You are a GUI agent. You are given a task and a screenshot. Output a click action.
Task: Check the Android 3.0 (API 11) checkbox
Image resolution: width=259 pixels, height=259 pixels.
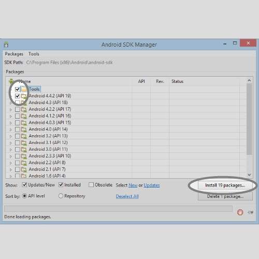click(18, 150)
